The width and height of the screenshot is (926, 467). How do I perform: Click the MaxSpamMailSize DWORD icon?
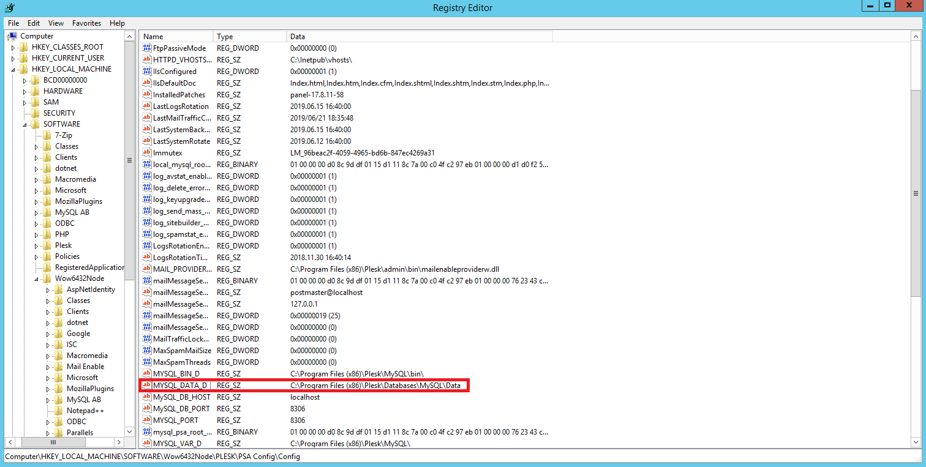147,351
